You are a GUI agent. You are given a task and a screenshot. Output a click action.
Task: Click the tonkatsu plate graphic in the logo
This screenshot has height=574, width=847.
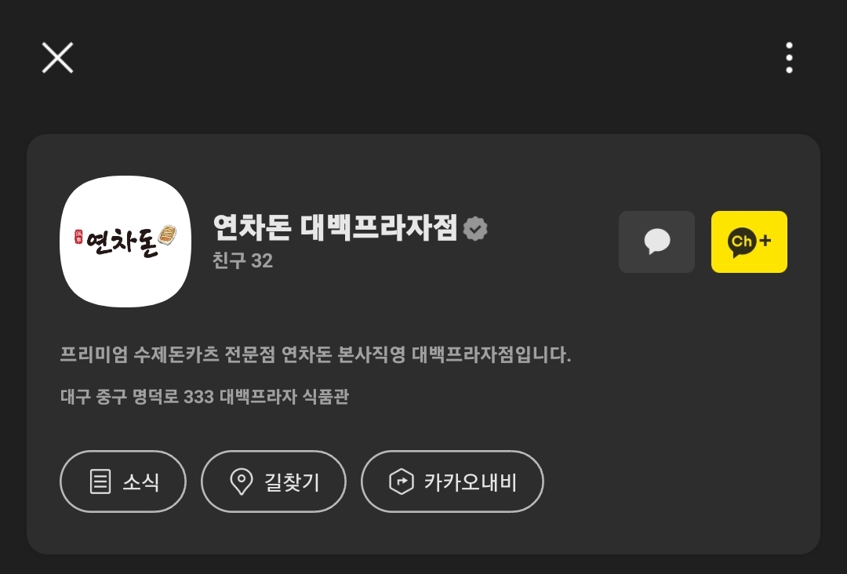pos(168,235)
